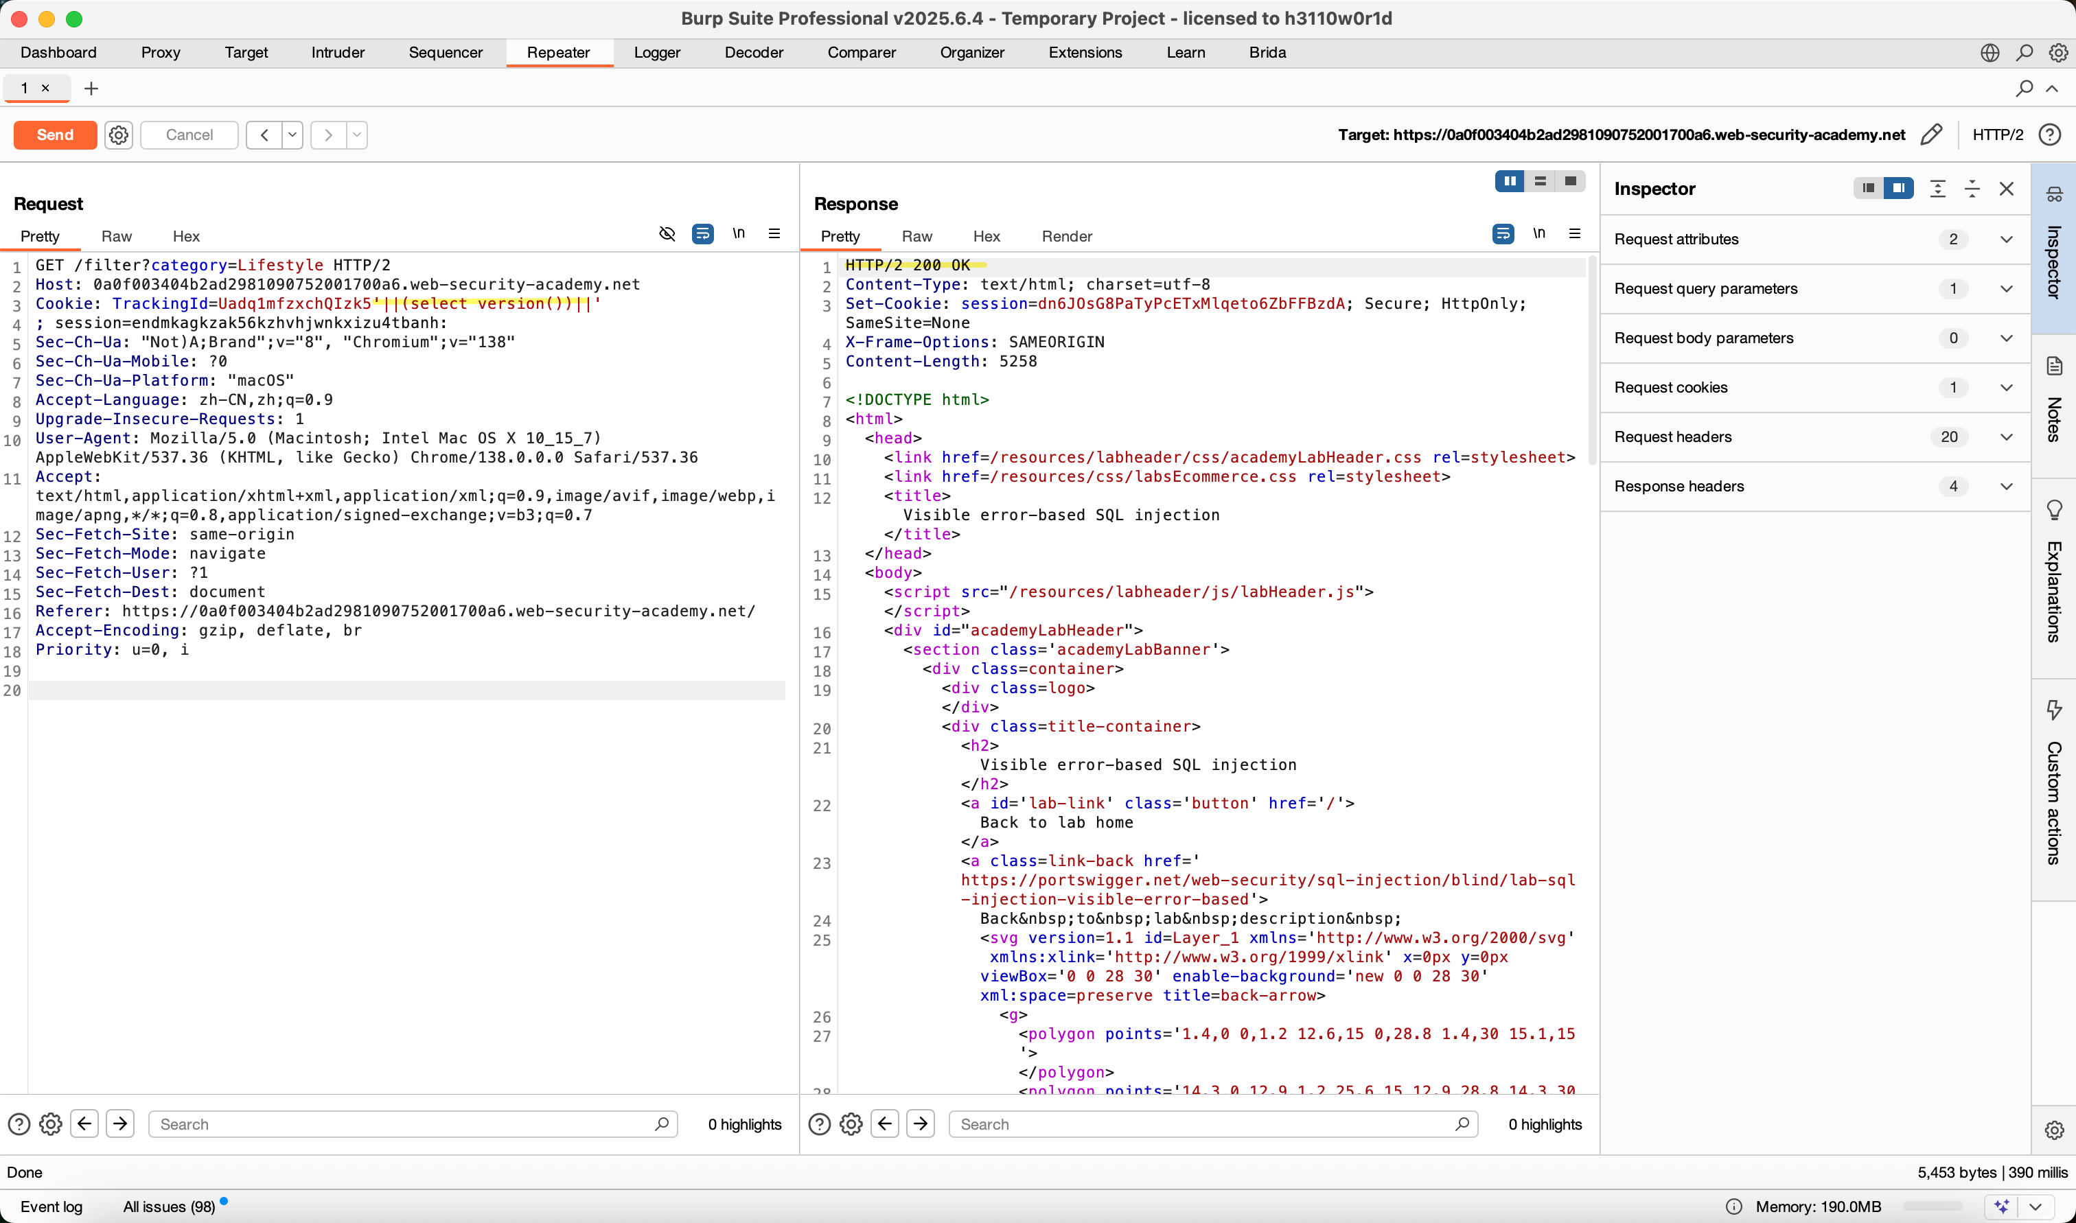Open Repeater help question icon
This screenshot has height=1223, width=2076.
2050,135
